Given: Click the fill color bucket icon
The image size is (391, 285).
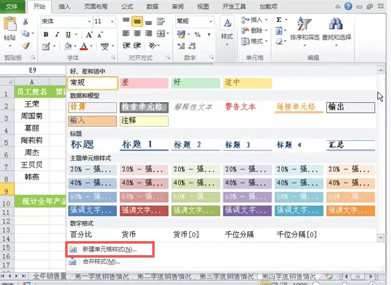Looking at the screenshot, I should 68,46.
